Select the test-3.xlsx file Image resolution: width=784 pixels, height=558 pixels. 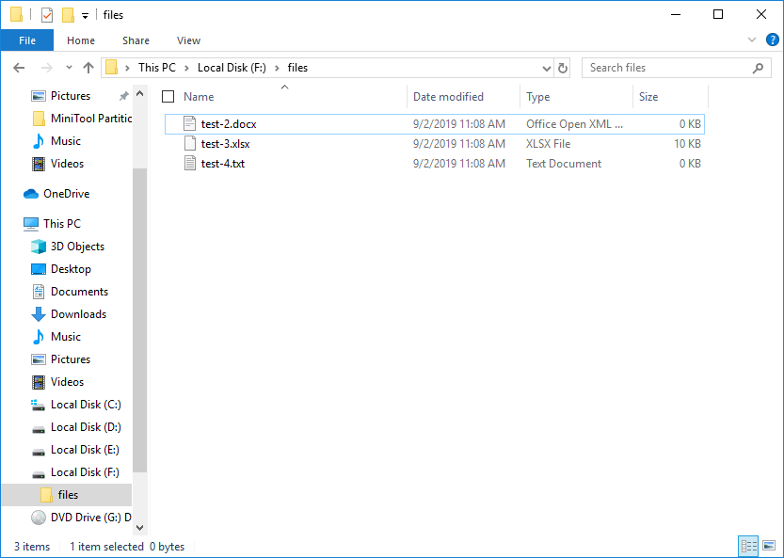(x=434, y=144)
